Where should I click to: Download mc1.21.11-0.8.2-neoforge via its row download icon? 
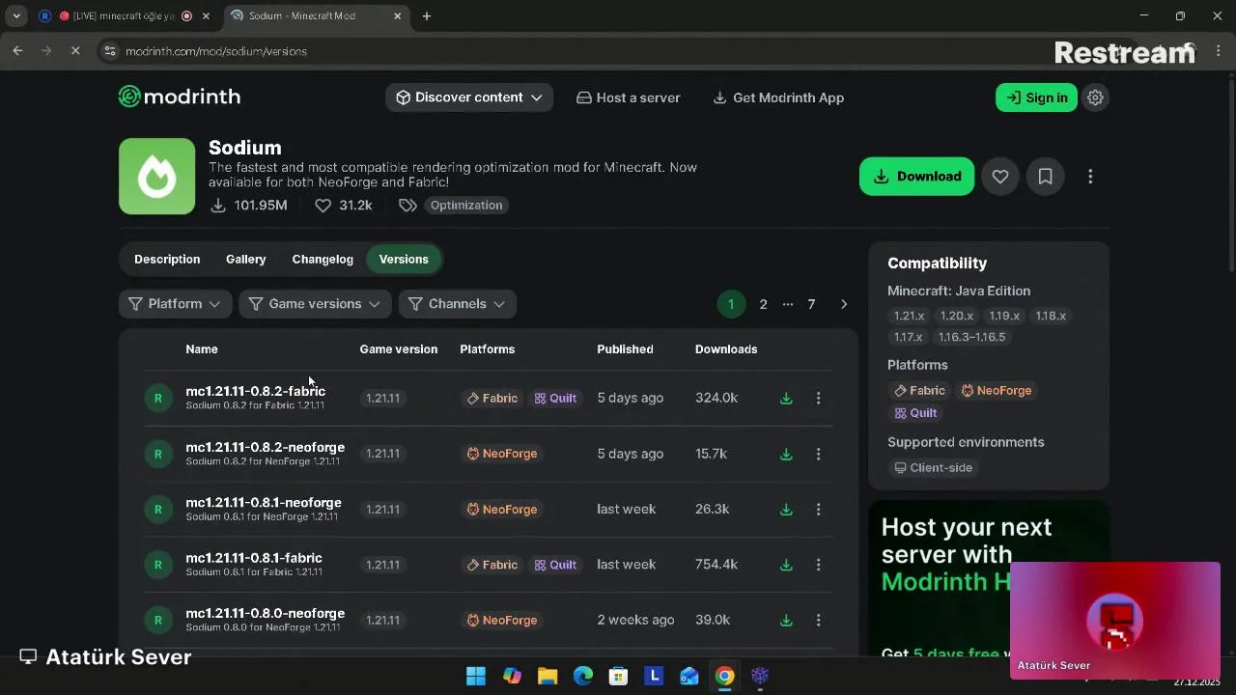[x=786, y=454]
